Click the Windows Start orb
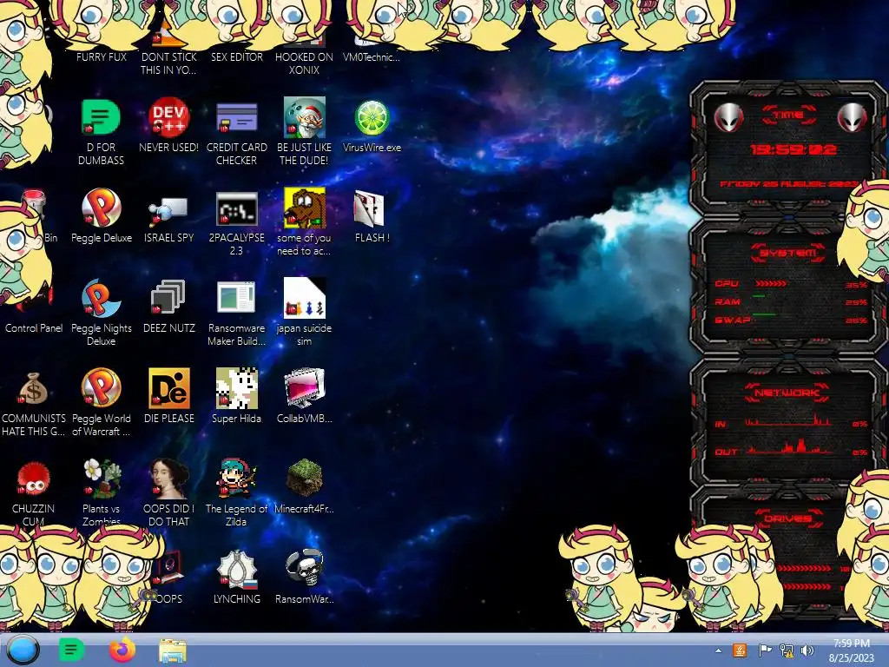This screenshot has height=667, width=889. 23,650
